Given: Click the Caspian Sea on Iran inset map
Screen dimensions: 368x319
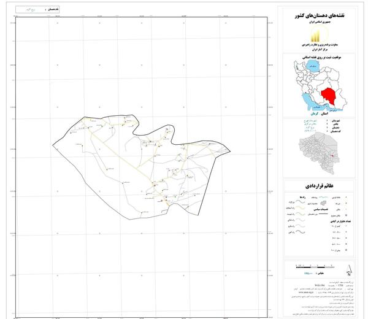Looking at the screenshot, I should (312, 66).
